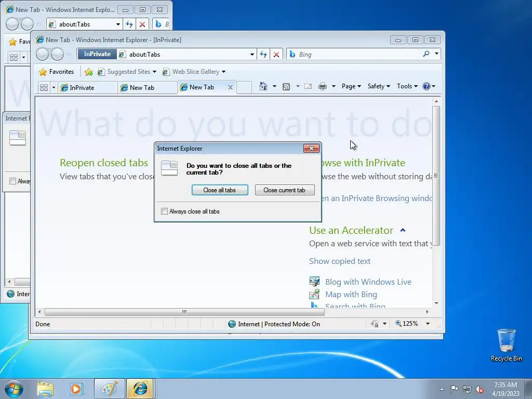The image size is (532, 399).
Task: Click the InPrivate indicator in address bar
Action: (x=97, y=54)
